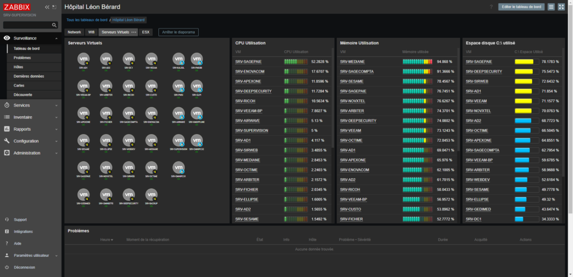The image size is (573, 277).
Task: Enter kiosk fullscreen mode via the expand icon
Action: 561,7
